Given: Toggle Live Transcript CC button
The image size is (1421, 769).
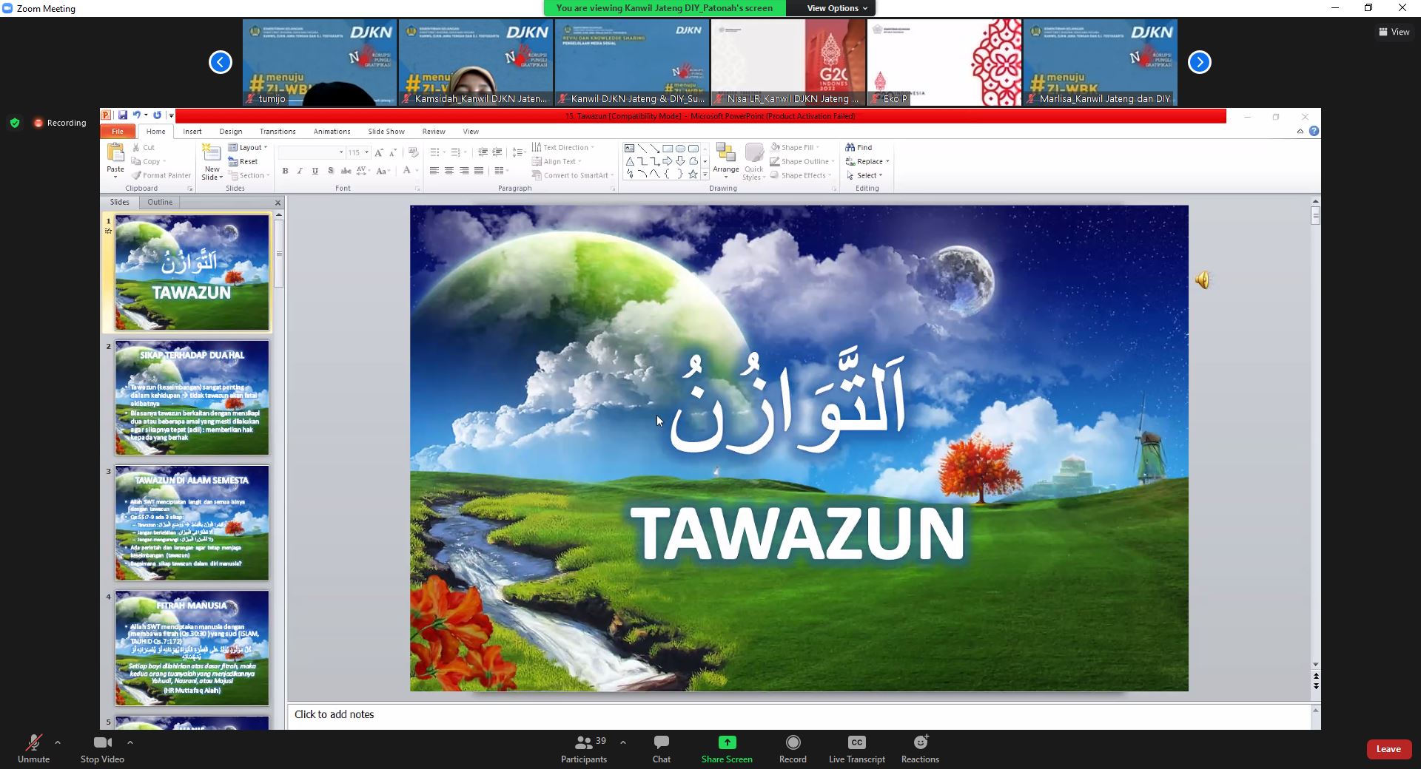Looking at the screenshot, I should [856, 743].
